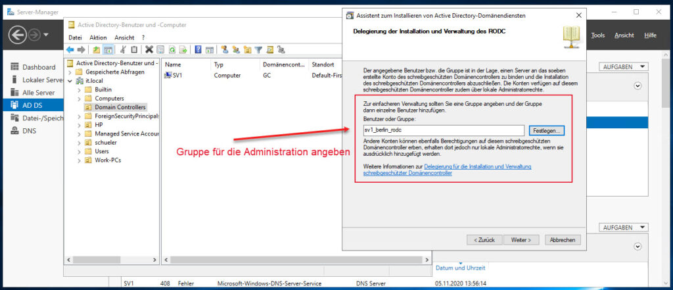Click the blue help question-mark icon
Screen dimensions: 673x290
pos(198,50)
